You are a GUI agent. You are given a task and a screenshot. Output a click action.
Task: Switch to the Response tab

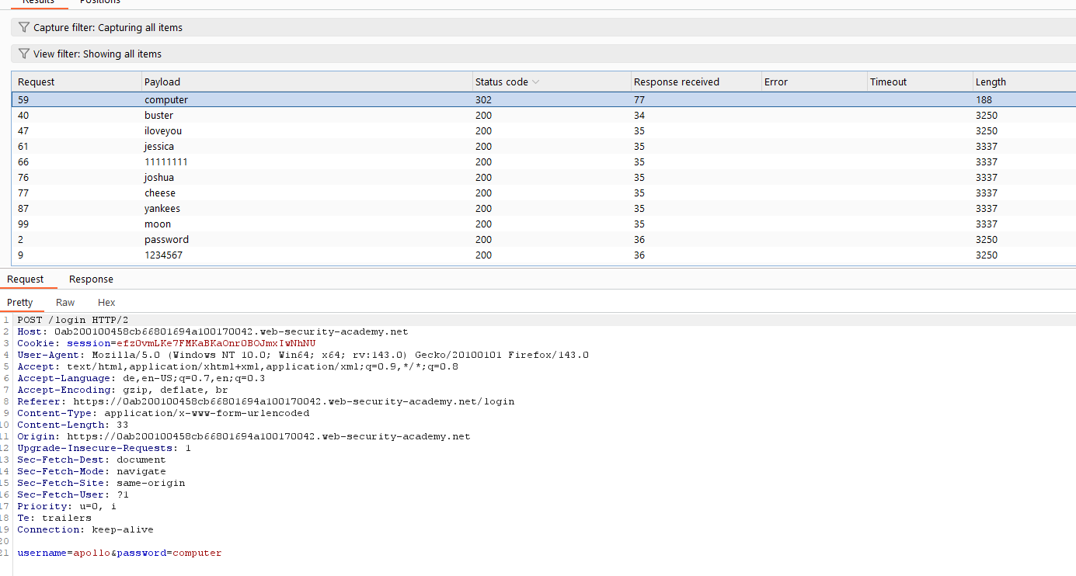coord(91,279)
